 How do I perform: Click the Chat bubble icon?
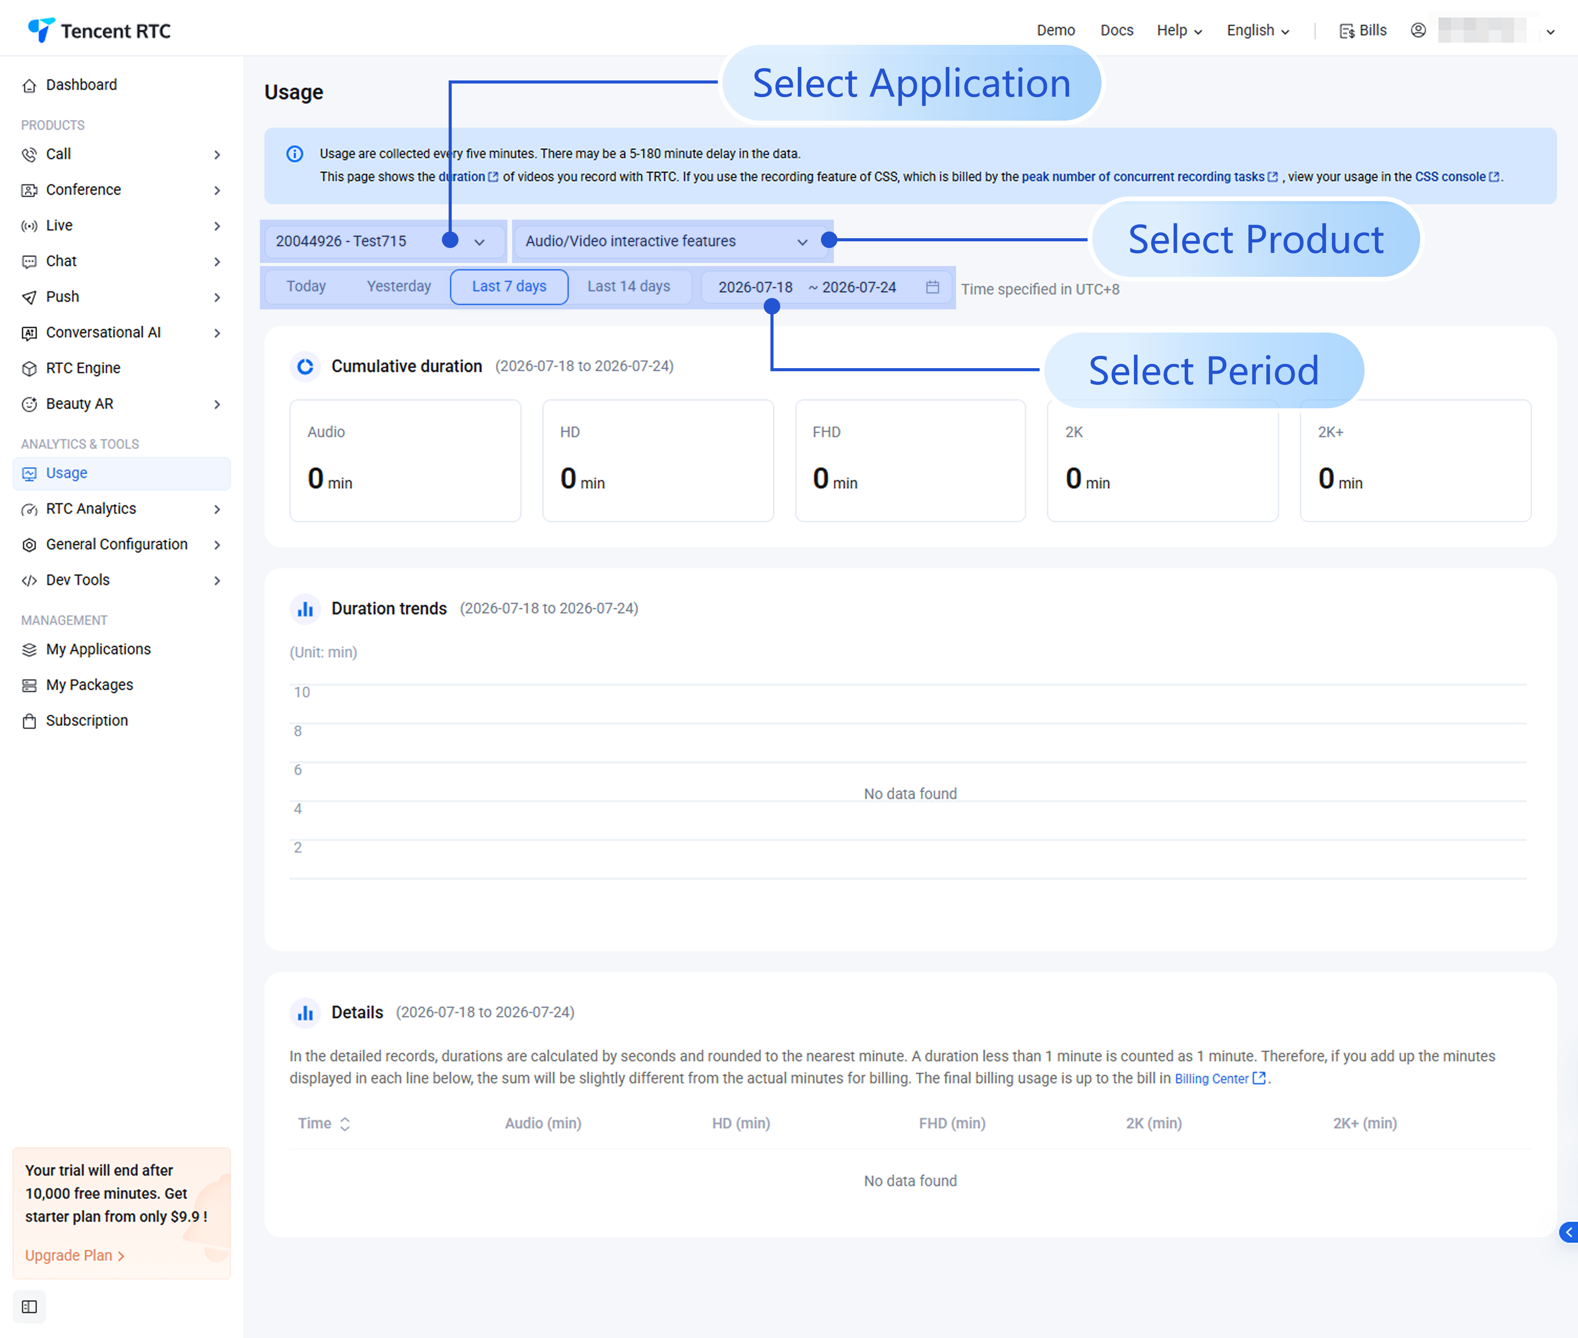pyautogui.click(x=29, y=262)
